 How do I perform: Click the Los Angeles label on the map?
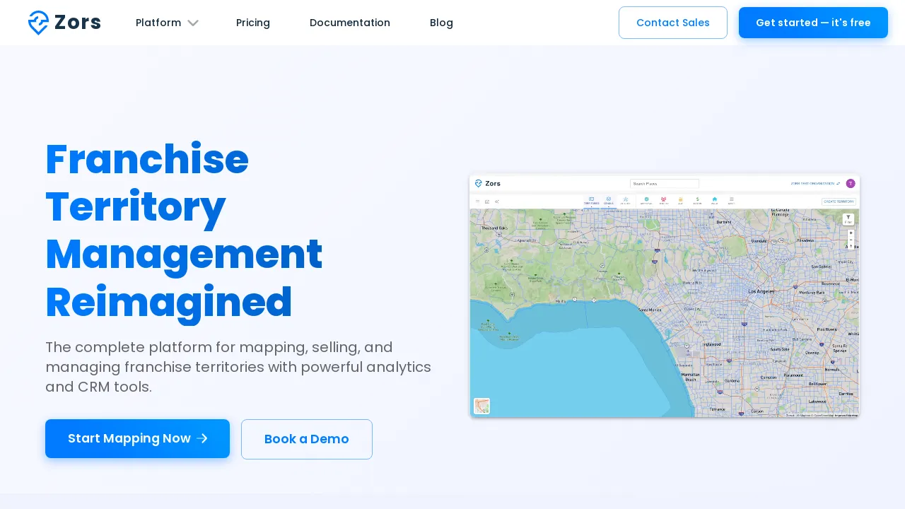point(761,291)
